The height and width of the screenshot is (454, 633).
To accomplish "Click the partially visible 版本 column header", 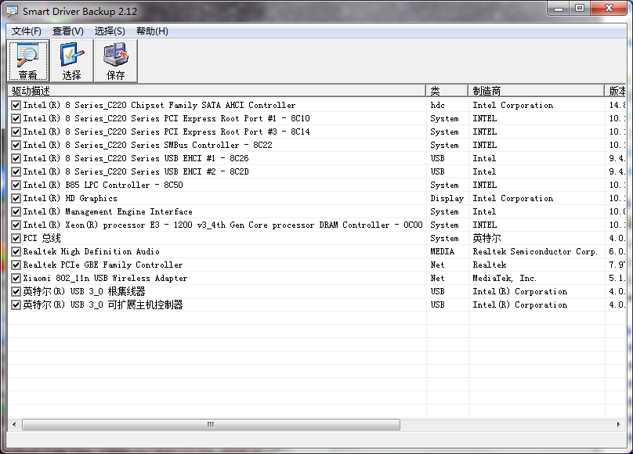I will [616, 91].
